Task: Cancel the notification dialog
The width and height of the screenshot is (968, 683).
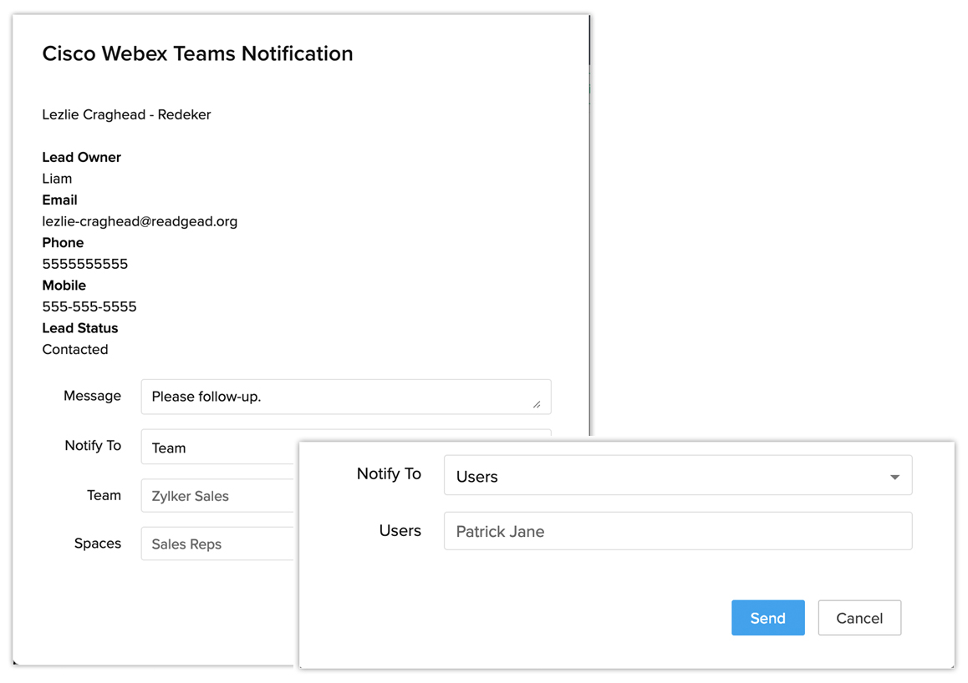Action: pyautogui.click(x=859, y=618)
